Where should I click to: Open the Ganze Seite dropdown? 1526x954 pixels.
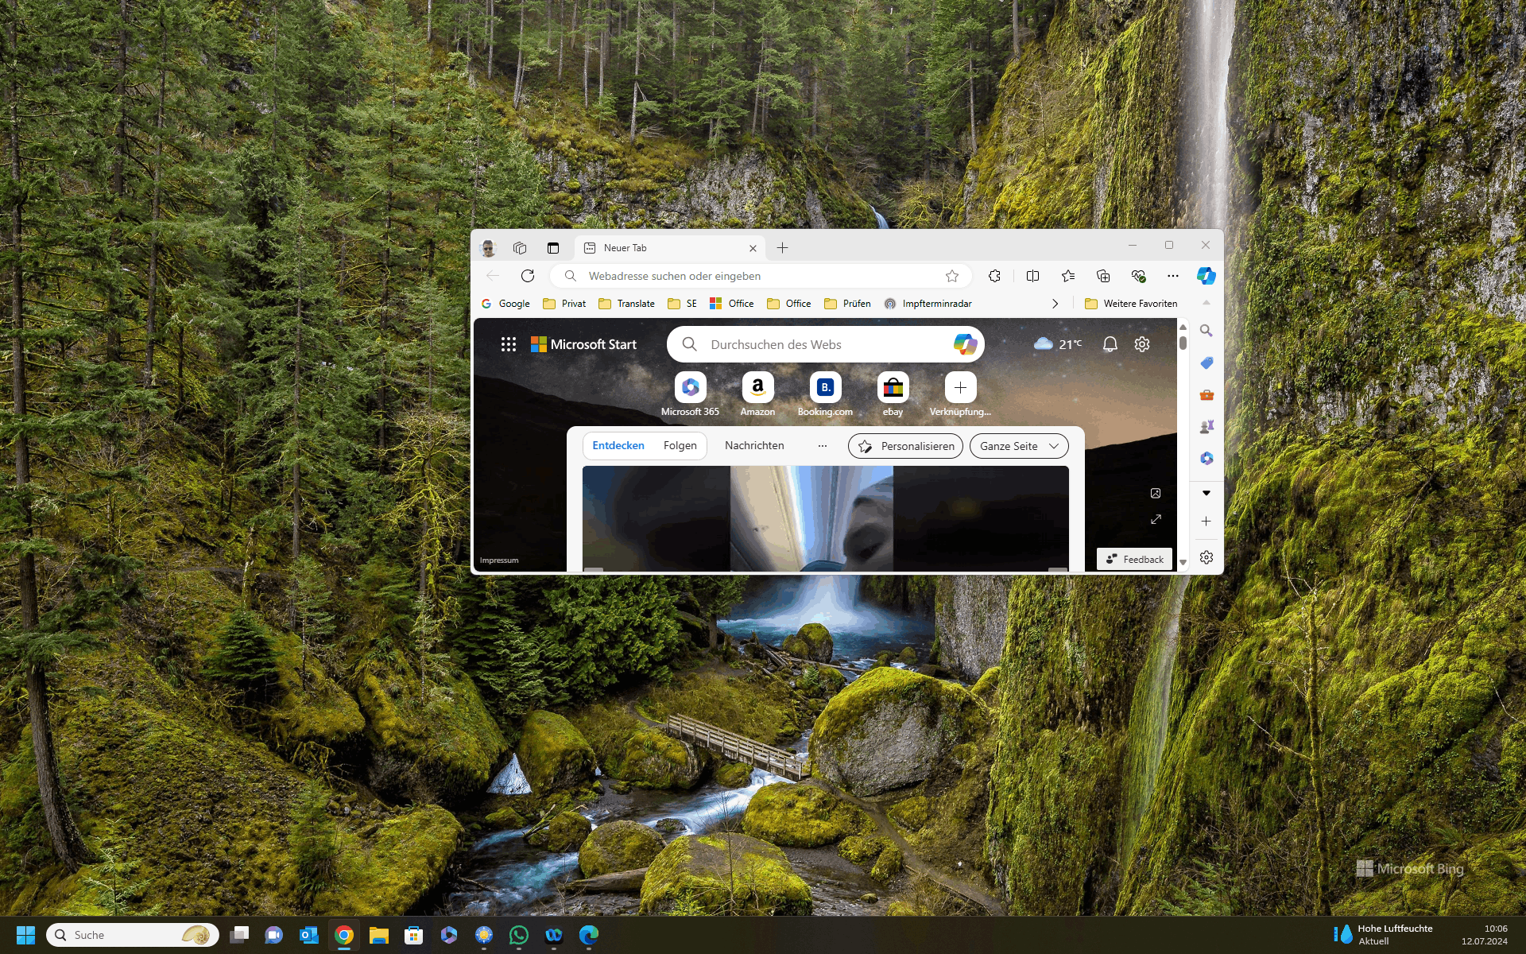click(1019, 446)
